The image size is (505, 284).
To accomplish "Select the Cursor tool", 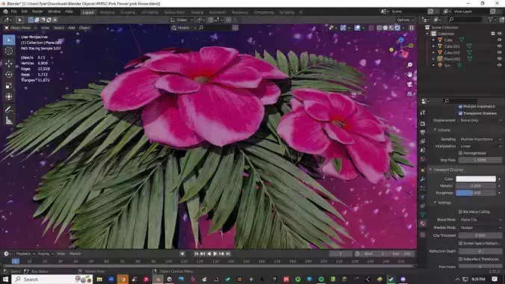I will click(x=9, y=52).
